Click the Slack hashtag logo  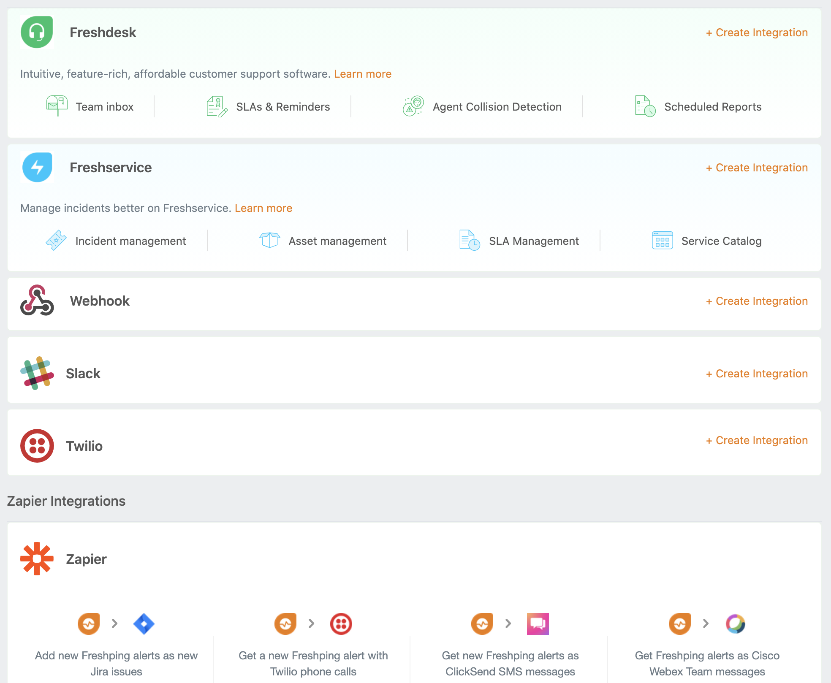37,373
